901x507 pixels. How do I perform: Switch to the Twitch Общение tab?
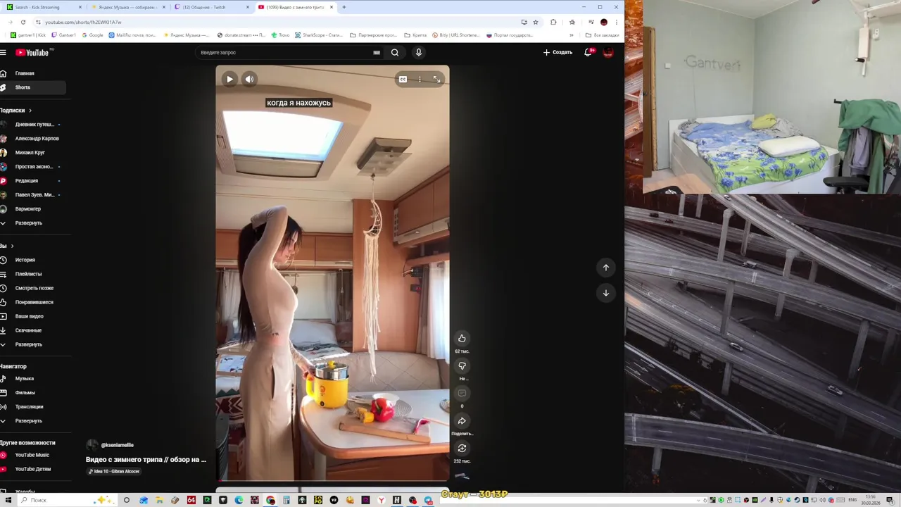pos(211,7)
